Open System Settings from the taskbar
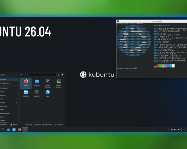The width and height of the screenshot is (187, 149). click(x=3, y=129)
